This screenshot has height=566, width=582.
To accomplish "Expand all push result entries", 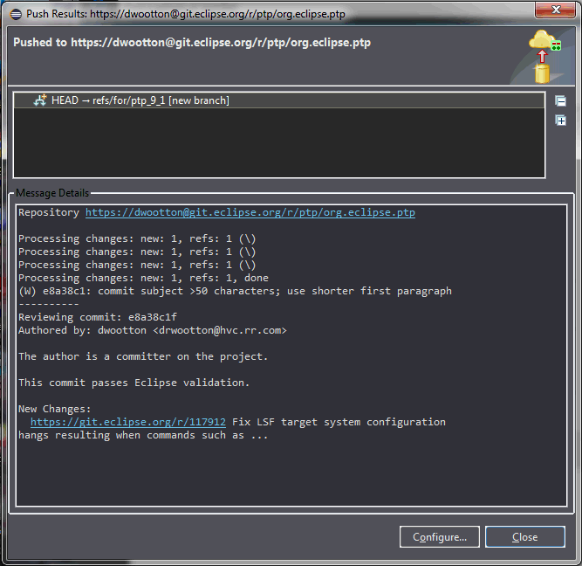I will (560, 121).
